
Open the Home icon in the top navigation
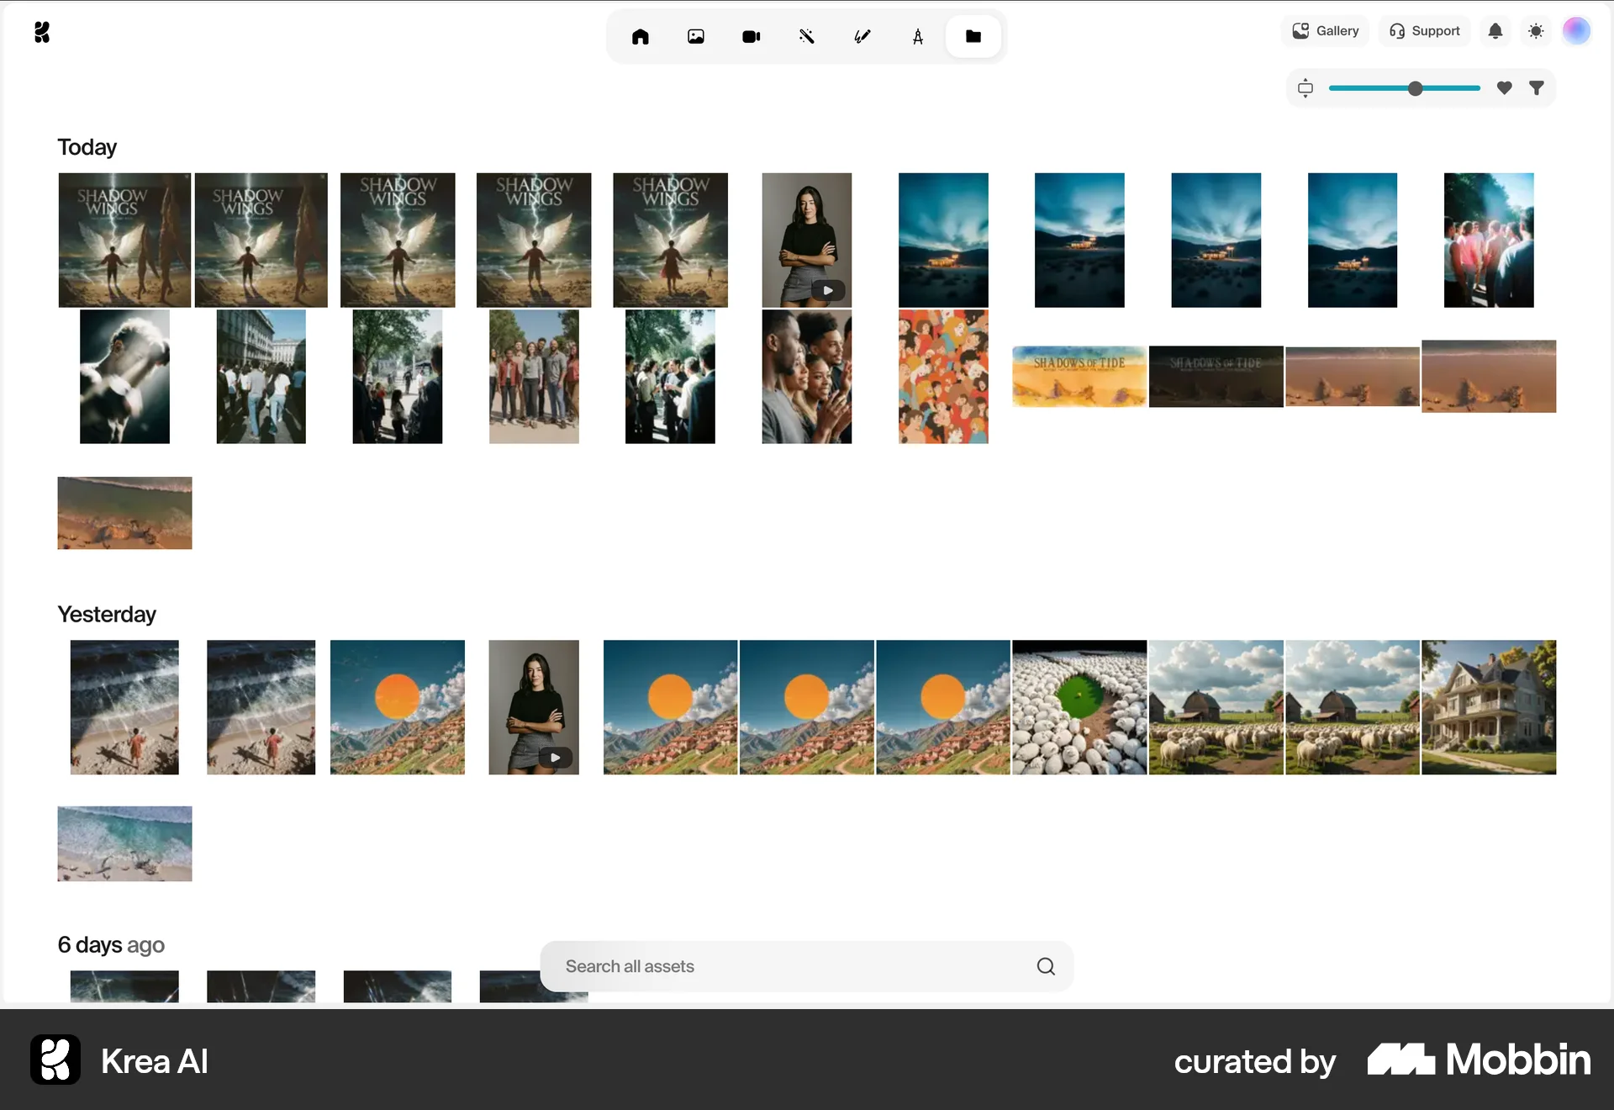coord(641,36)
